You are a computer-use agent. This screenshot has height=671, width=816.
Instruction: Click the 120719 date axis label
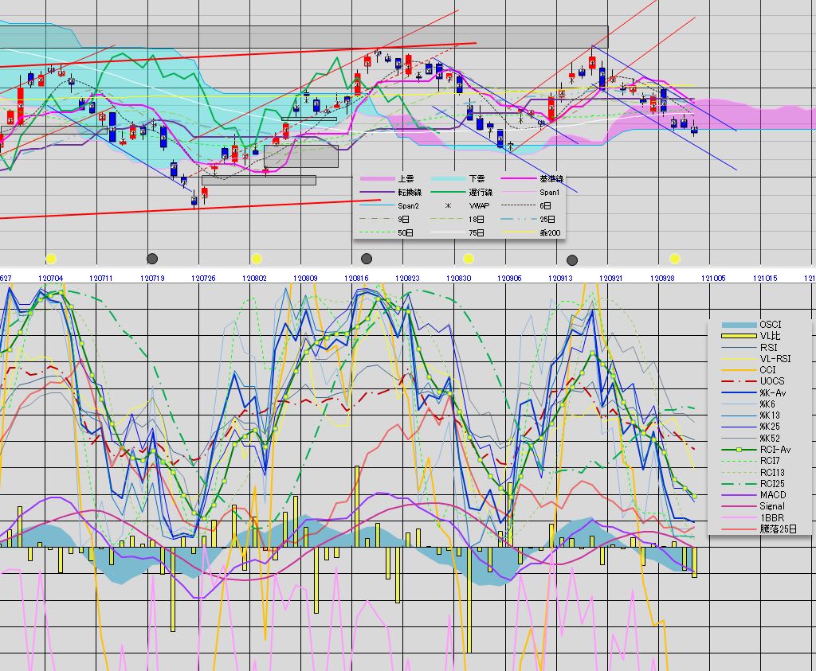coord(152,278)
